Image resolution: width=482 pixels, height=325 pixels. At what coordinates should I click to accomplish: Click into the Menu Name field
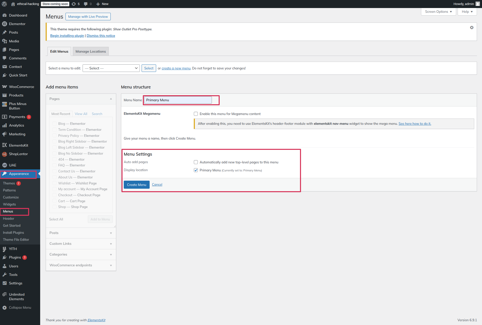(x=178, y=100)
